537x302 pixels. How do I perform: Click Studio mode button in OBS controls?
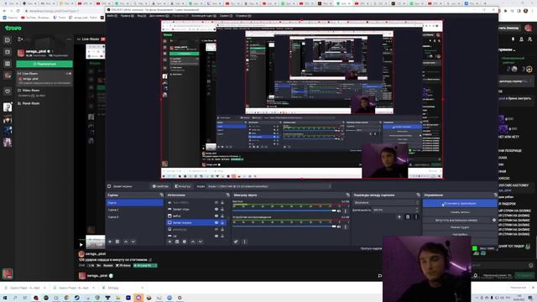460,227
